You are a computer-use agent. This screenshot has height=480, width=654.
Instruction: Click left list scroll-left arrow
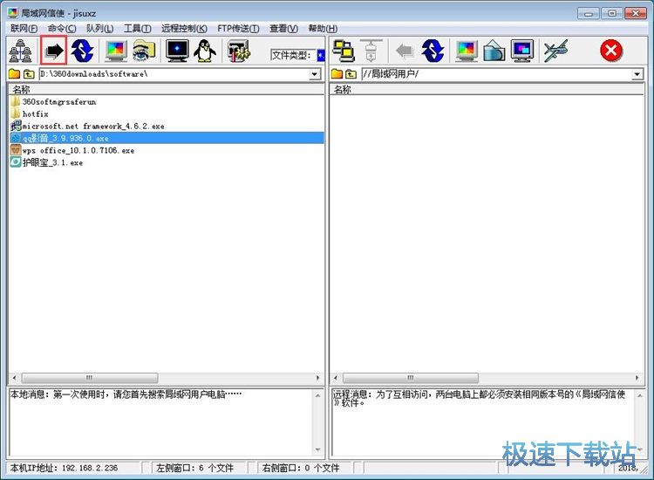click(x=14, y=378)
